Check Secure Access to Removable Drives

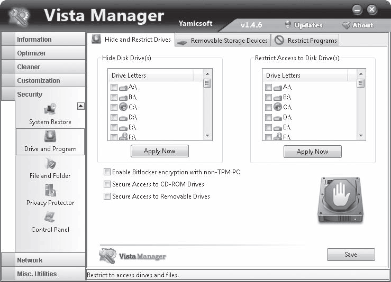tap(107, 196)
